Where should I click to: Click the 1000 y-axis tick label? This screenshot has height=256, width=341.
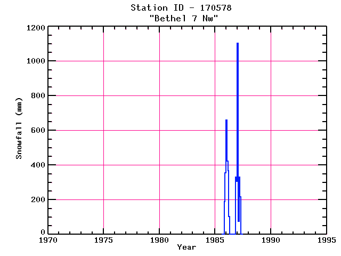(x=36, y=61)
